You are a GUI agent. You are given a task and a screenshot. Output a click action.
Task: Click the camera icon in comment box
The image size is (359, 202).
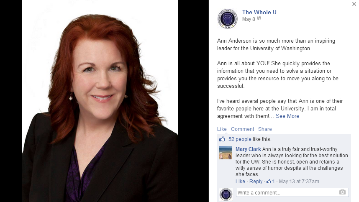[x=342, y=192]
